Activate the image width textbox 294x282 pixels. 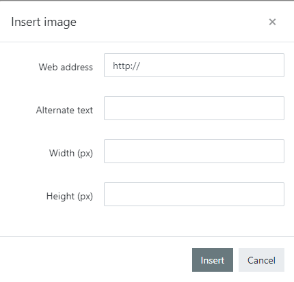(x=194, y=152)
